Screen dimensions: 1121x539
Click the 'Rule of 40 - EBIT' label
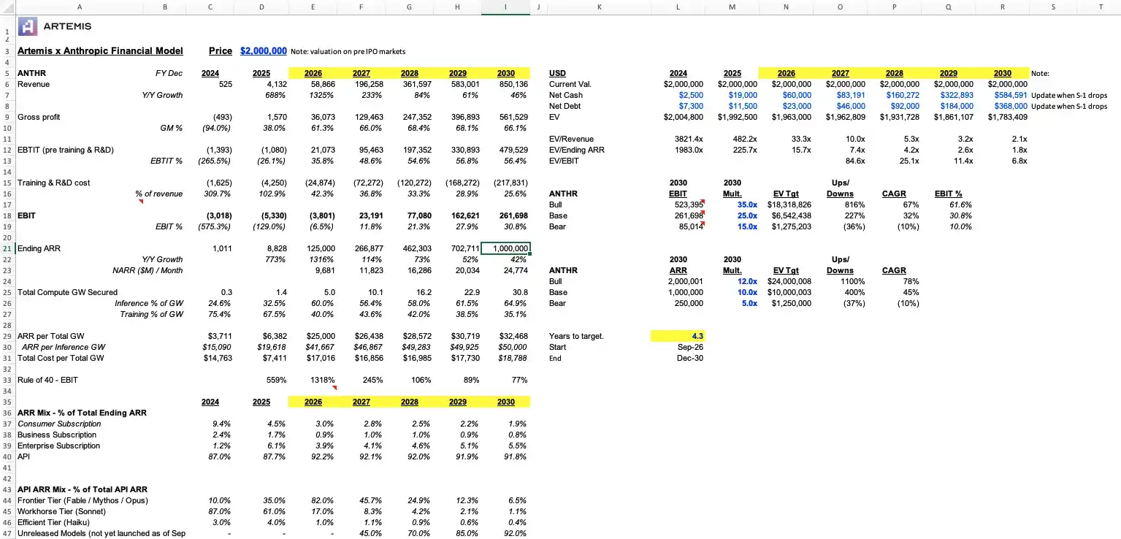click(47, 380)
